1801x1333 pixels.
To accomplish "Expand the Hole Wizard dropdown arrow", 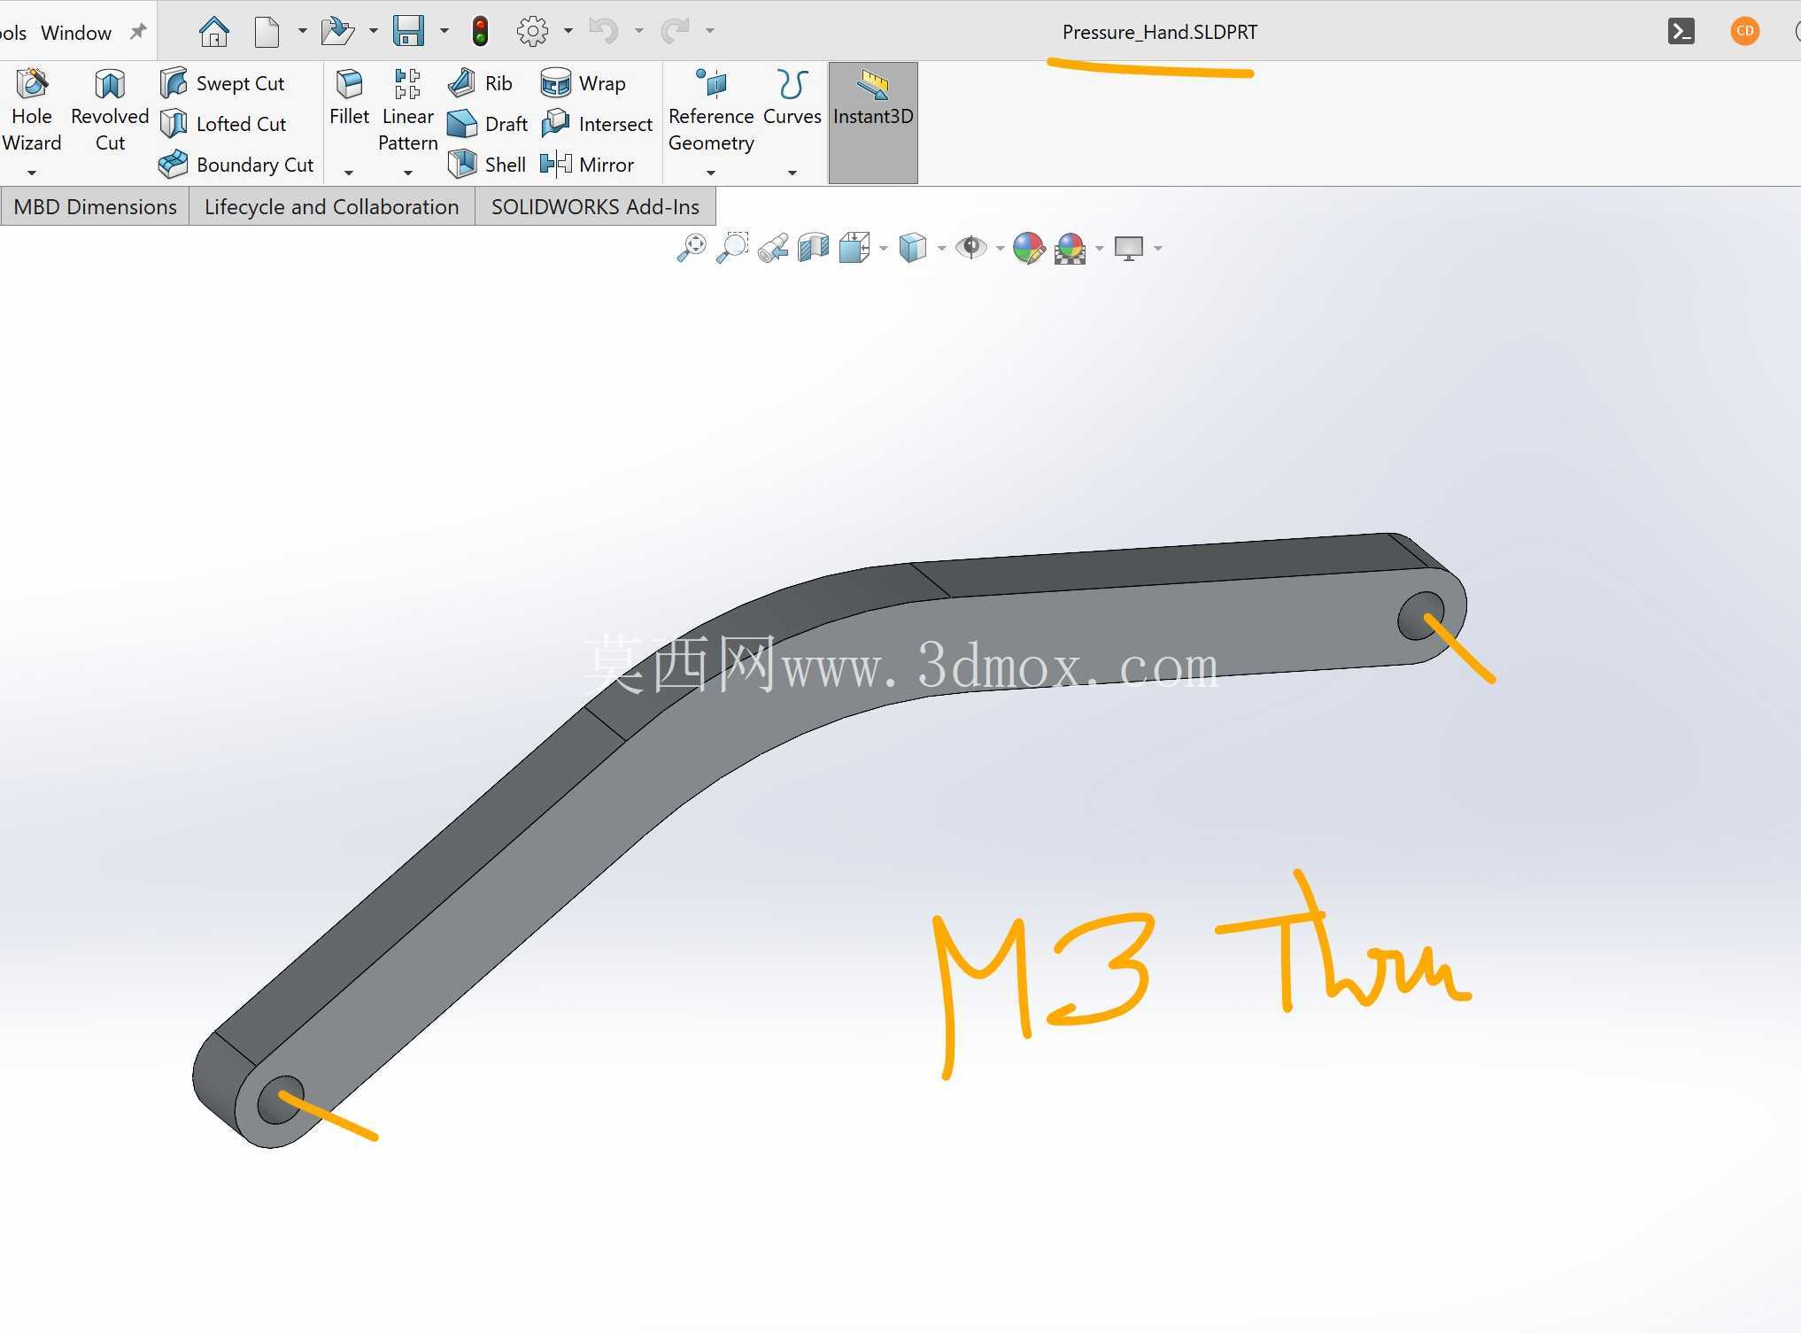I will (x=32, y=173).
